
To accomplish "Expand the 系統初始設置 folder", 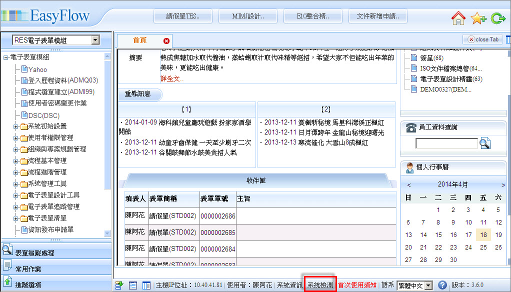I will (x=16, y=126).
